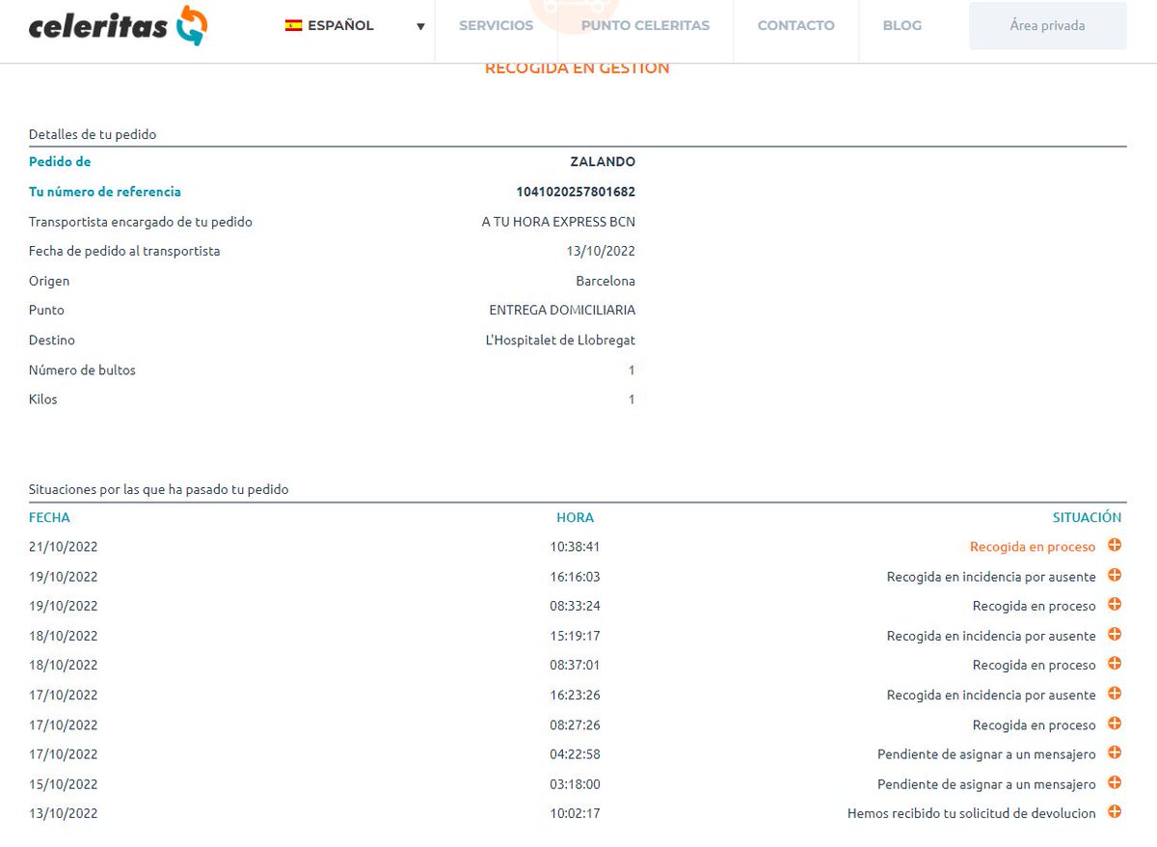Screen dimensions: 1157x847
Task: Click L'Hospitalet de Llobregat destination
Action: 560,341
